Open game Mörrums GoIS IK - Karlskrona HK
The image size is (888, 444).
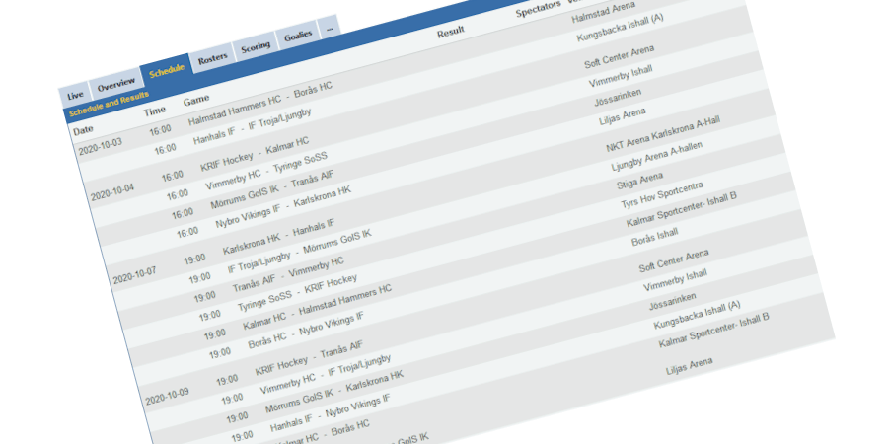[x=334, y=394]
